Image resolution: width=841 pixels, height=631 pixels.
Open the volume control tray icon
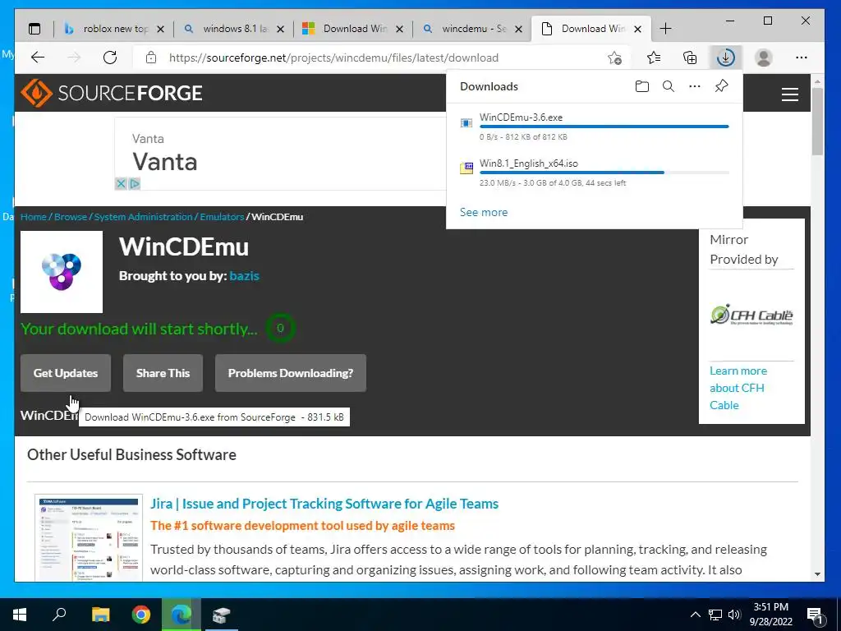[x=734, y=615]
